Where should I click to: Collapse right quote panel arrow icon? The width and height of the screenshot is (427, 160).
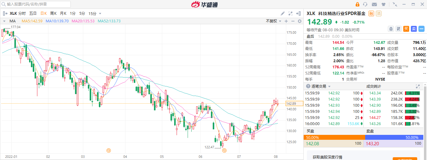tap(298, 13)
